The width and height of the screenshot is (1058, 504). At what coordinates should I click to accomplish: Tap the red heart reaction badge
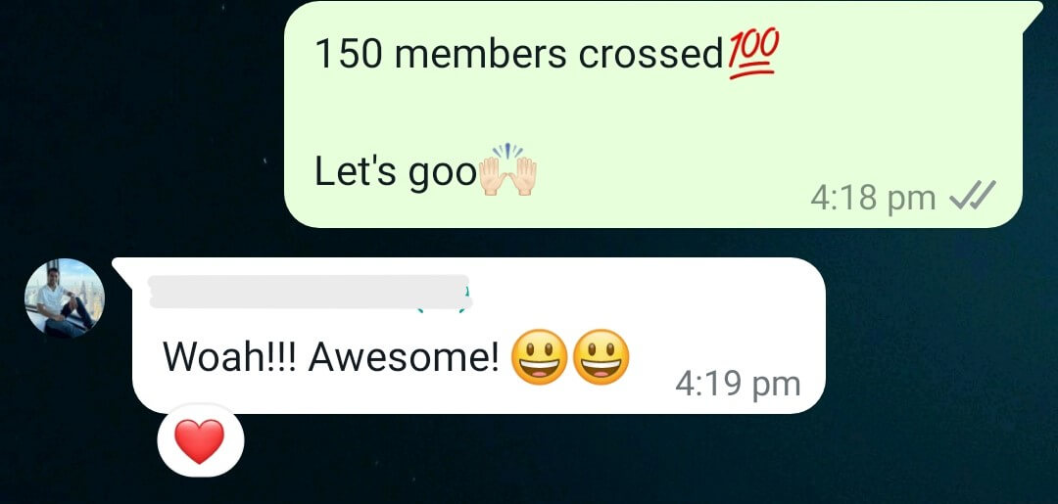tap(200, 441)
